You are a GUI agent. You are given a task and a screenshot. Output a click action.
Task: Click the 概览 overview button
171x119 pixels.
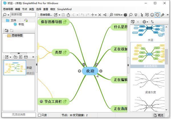pyautogui.click(x=158, y=115)
